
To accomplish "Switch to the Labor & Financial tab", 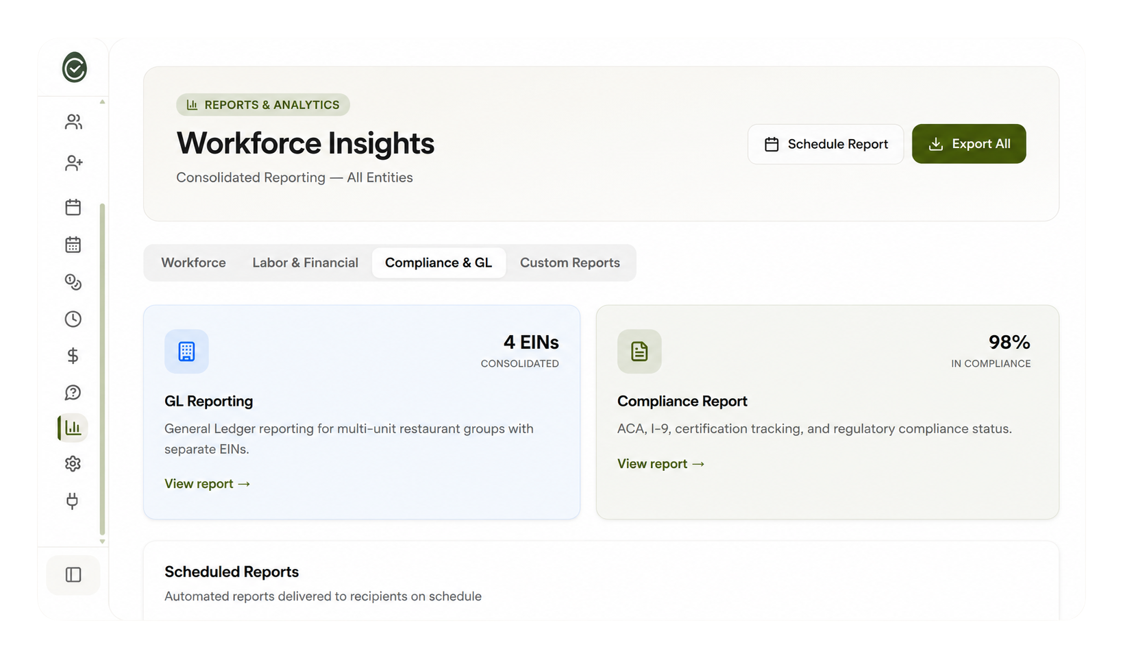I will [305, 263].
